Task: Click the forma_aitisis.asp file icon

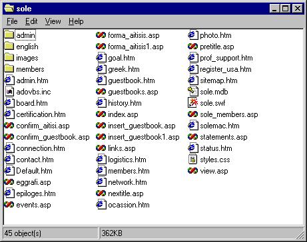Action: 101,35
